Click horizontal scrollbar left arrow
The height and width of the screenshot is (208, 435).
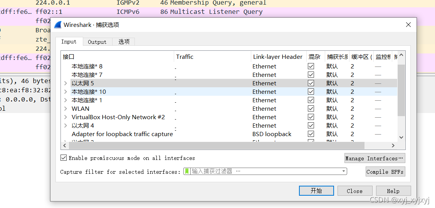coord(64,145)
